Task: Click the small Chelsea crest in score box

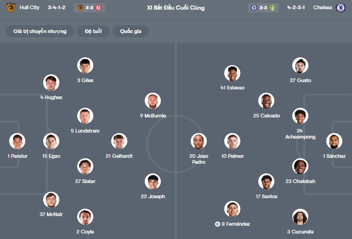Action: coord(254,8)
